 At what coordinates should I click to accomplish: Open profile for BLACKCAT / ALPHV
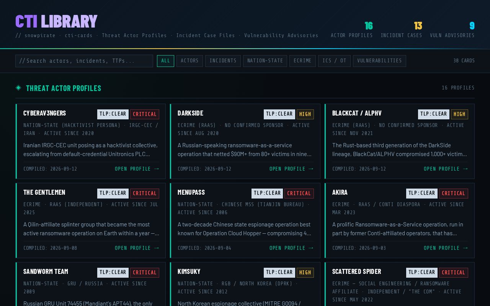[446, 169]
